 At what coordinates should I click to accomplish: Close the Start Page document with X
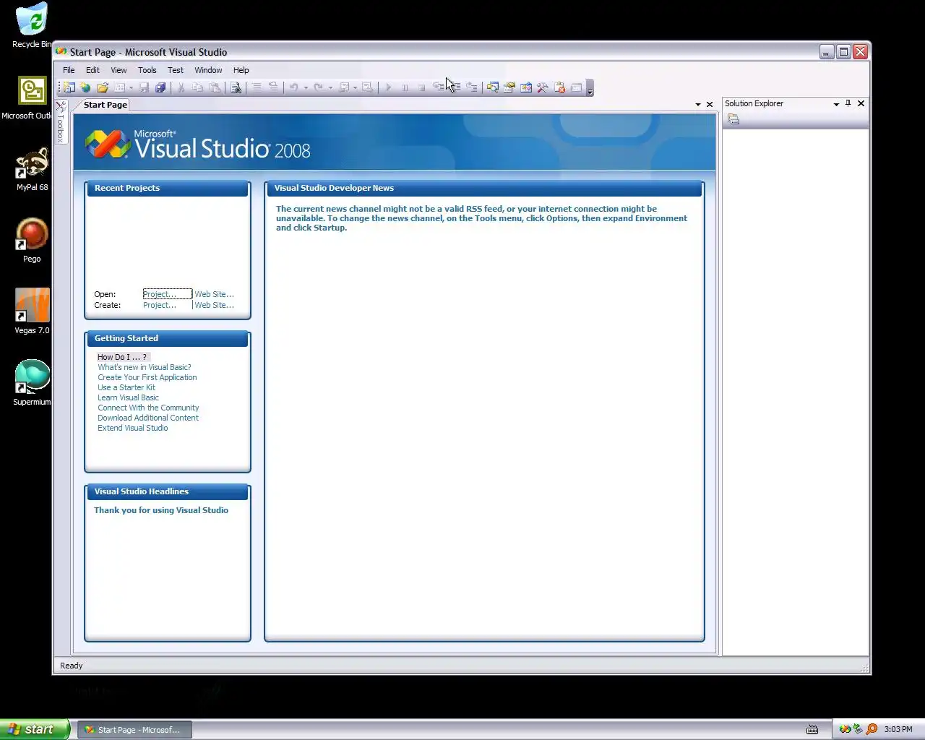tap(710, 105)
